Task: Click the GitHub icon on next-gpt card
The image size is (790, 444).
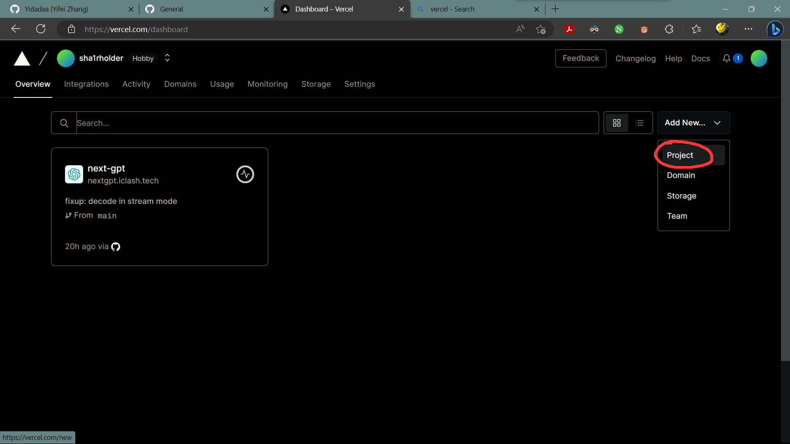Action: [x=116, y=247]
